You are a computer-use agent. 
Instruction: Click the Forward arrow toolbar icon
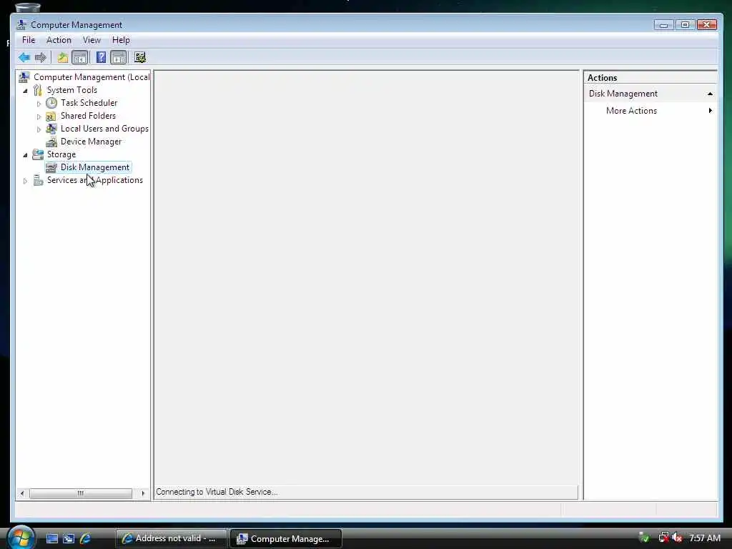point(41,57)
